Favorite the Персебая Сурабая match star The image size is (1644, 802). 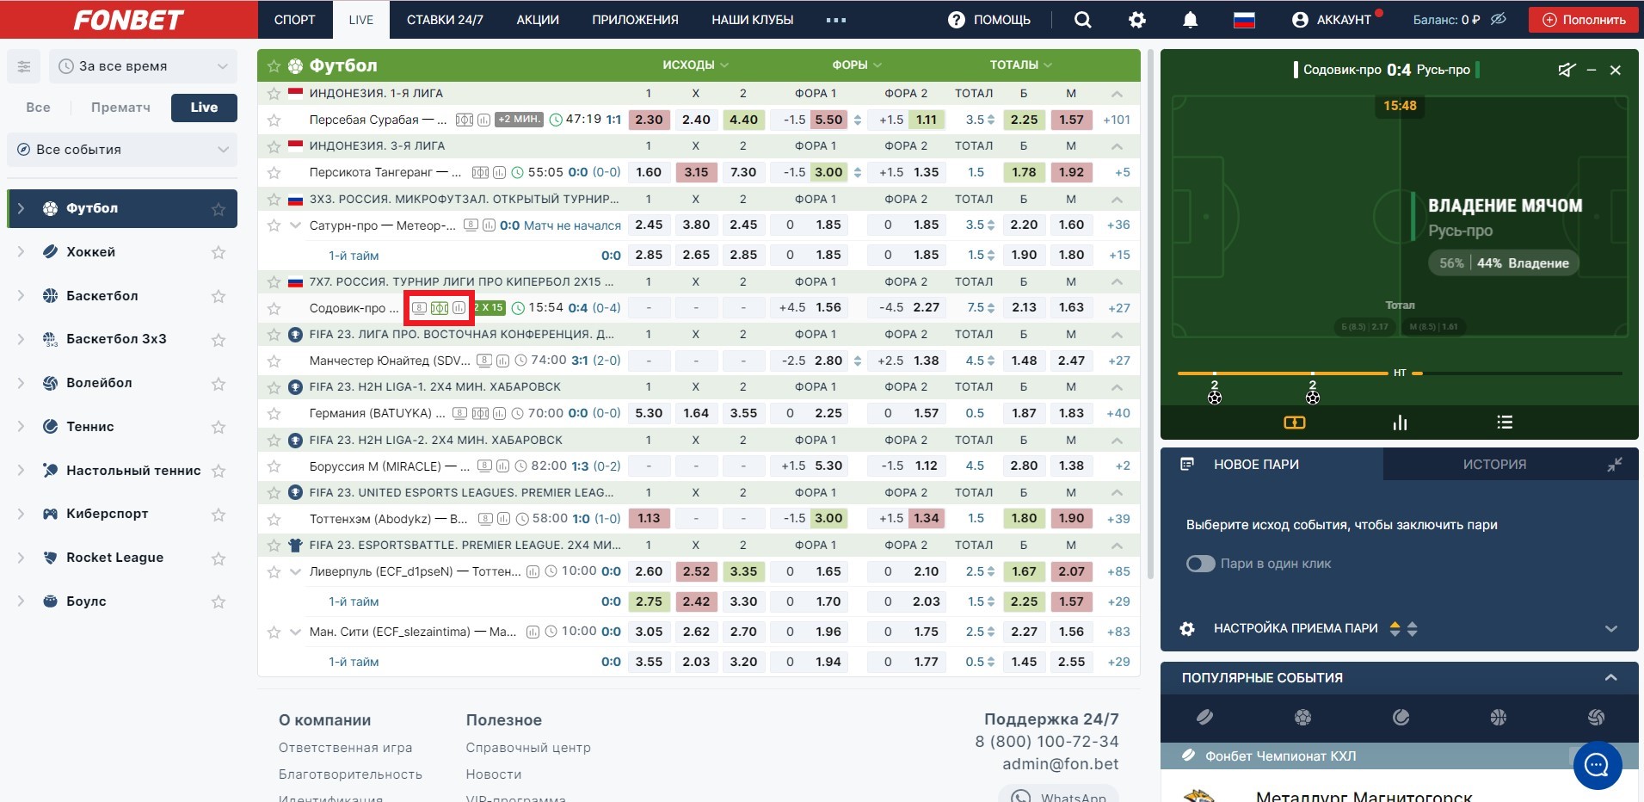(274, 120)
